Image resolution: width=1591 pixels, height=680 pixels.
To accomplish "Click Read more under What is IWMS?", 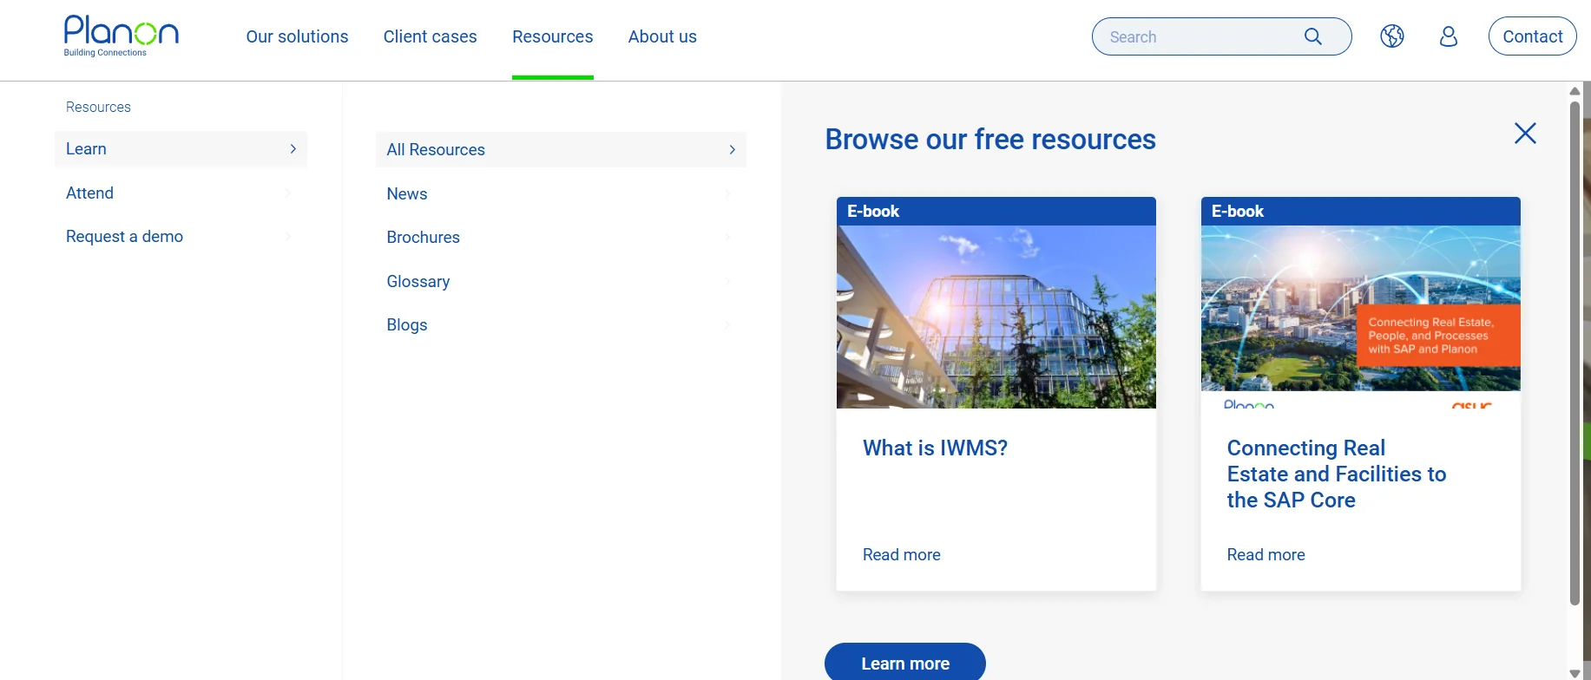I will pyautogui.click(x=901, y=555).
